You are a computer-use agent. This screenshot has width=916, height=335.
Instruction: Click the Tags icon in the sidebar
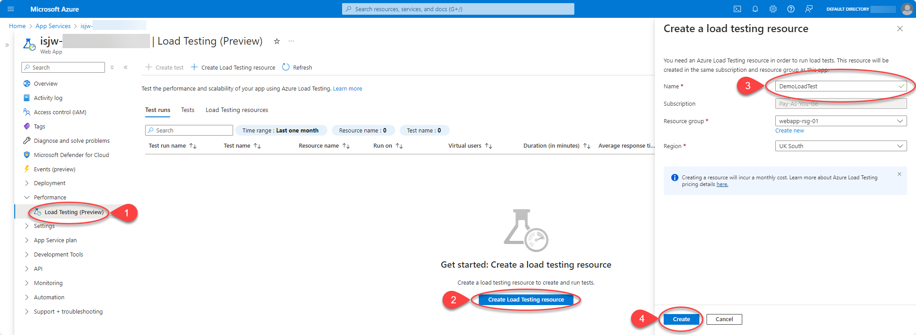27,126
